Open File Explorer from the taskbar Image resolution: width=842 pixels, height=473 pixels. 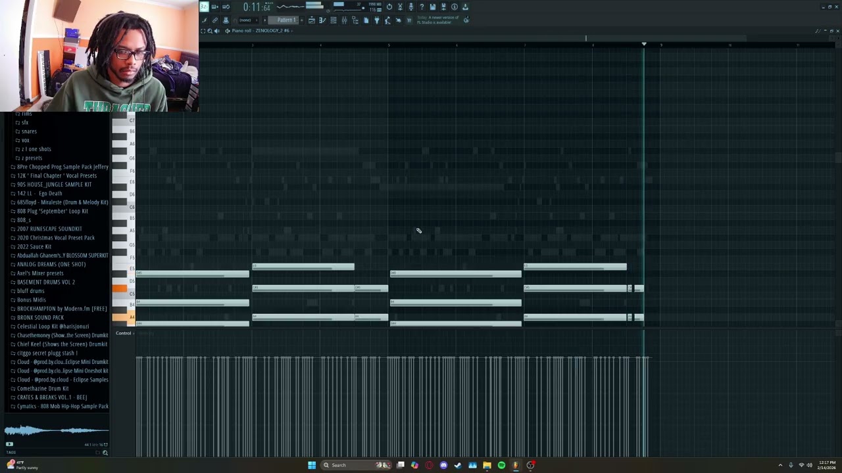pos(487,465)
